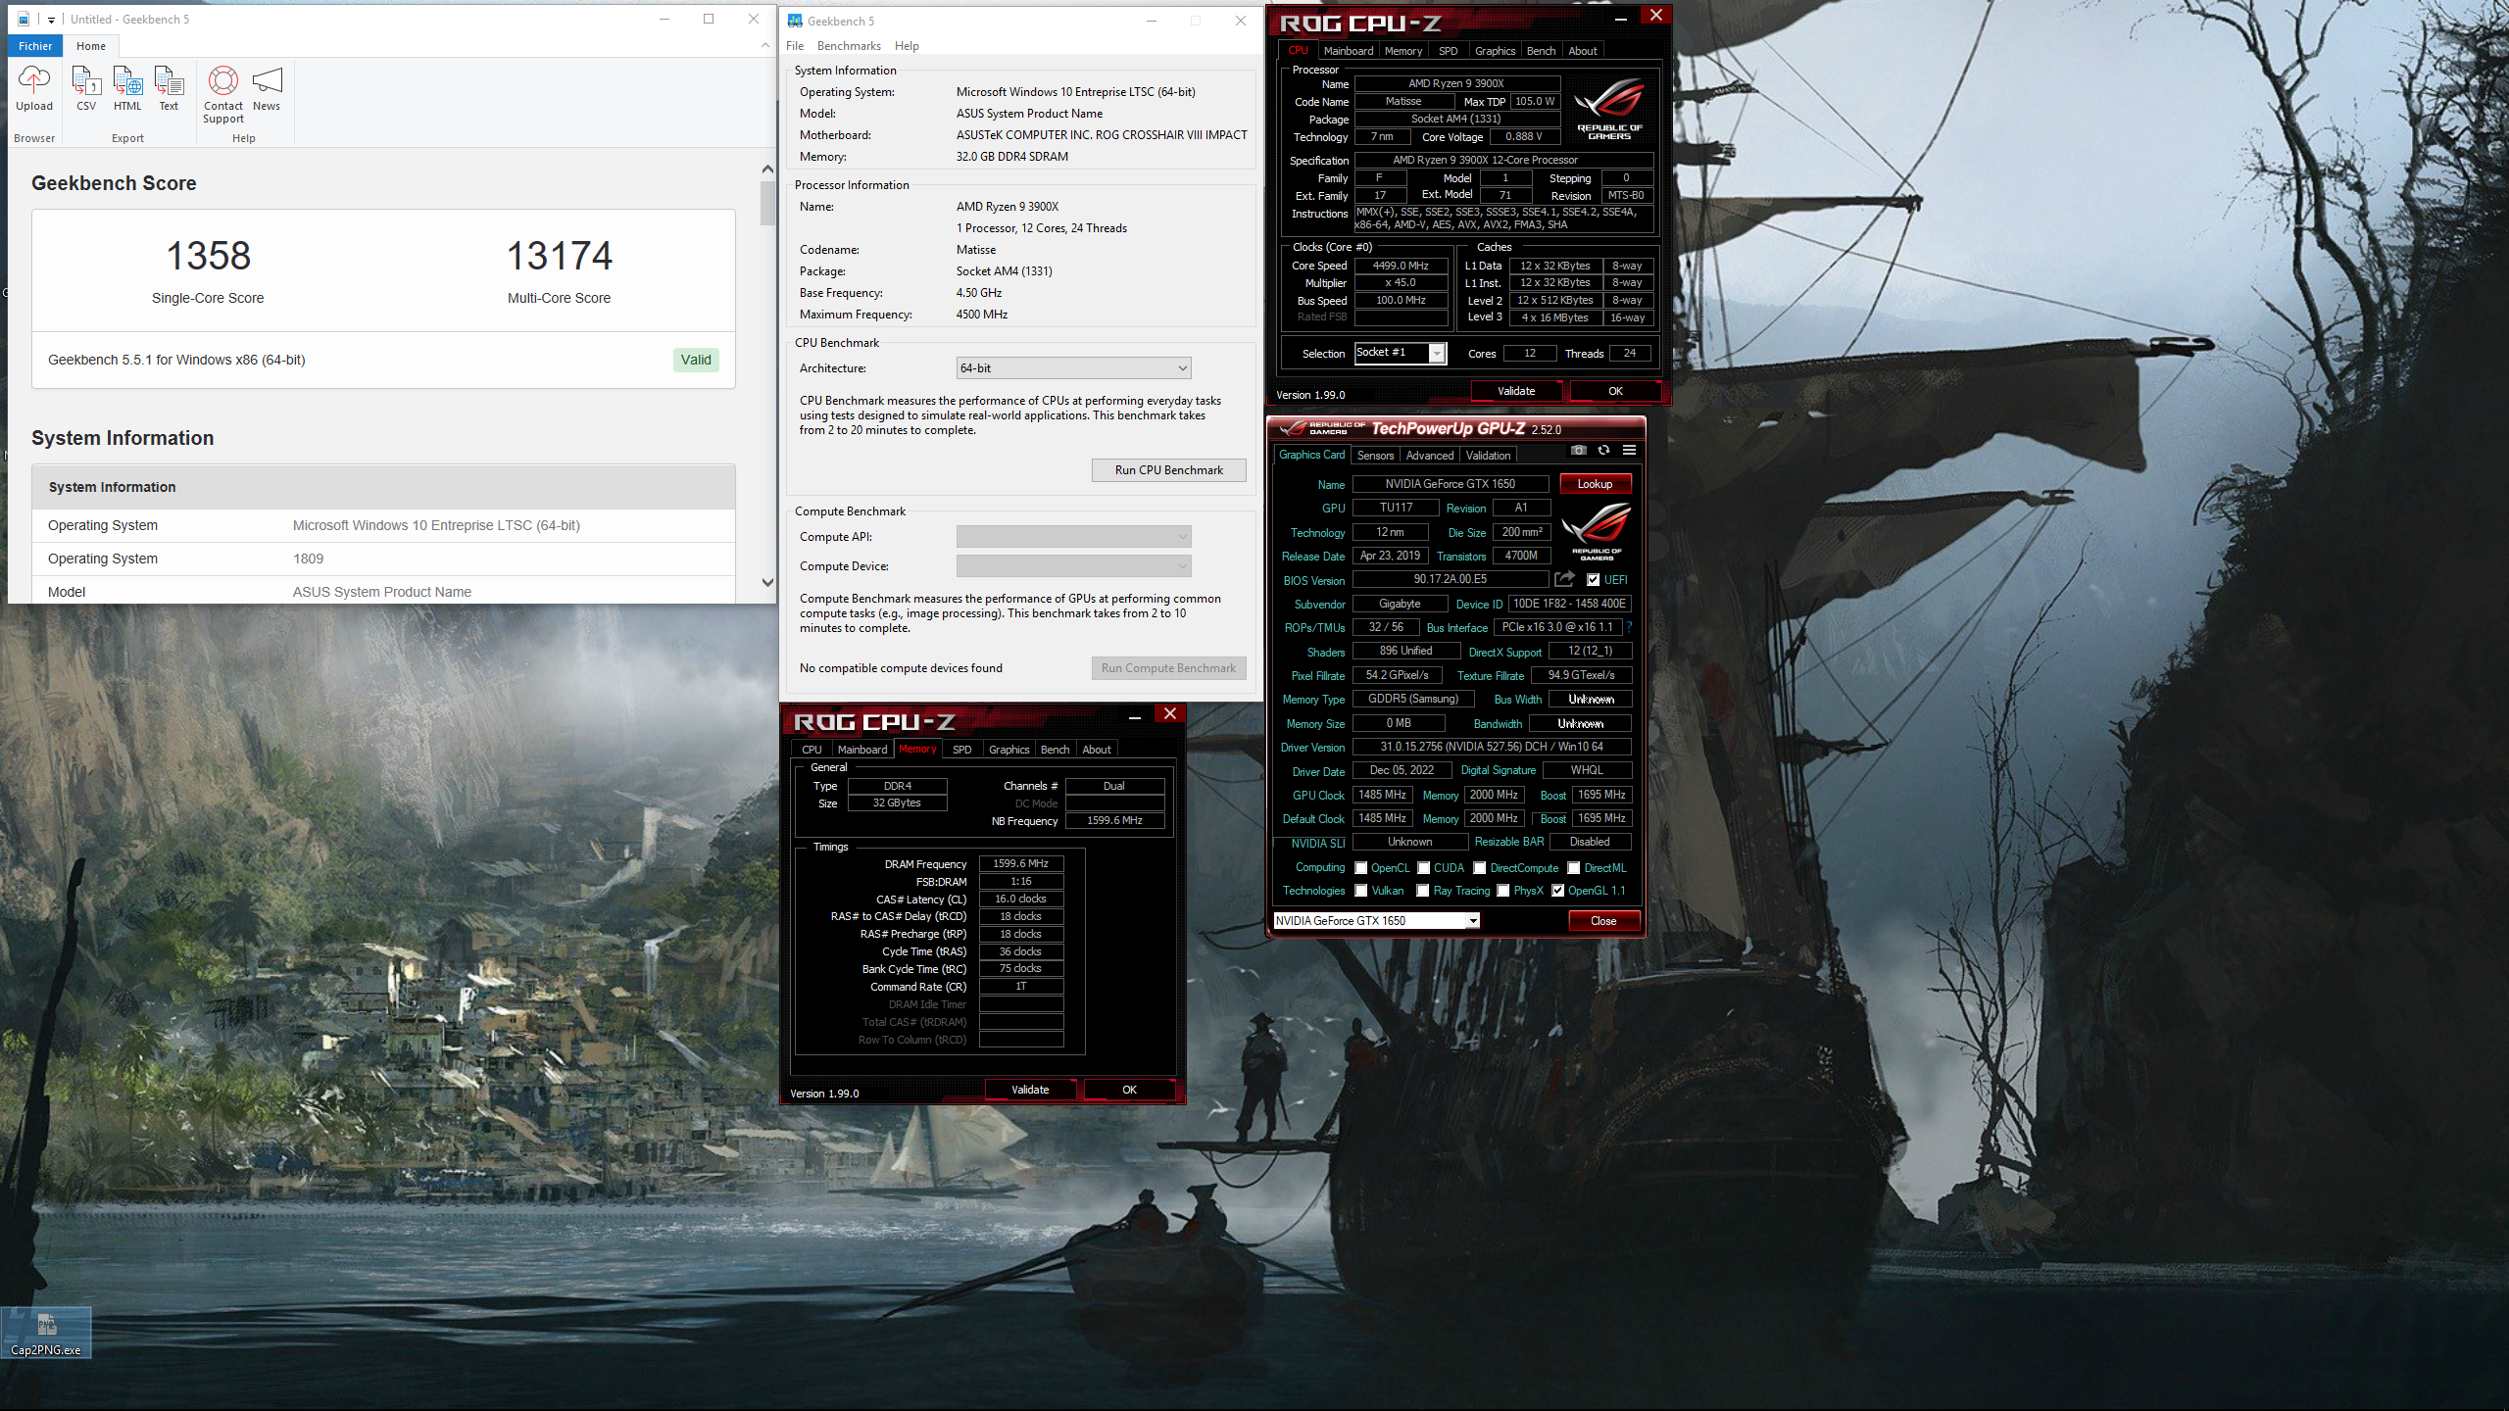
Task: Open GPU-Z hamburger menu
Action: (1629, 450)
